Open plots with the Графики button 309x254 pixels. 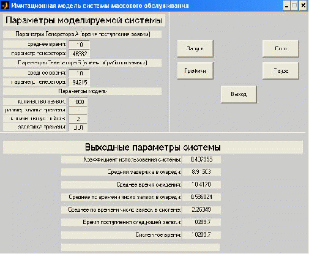point(195,70)
